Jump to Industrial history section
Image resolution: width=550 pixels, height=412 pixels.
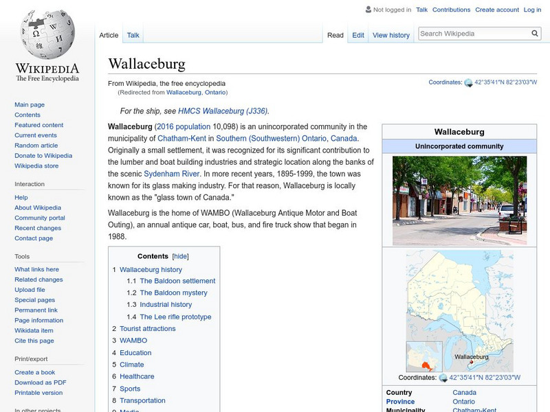click(x=166, y=304)
